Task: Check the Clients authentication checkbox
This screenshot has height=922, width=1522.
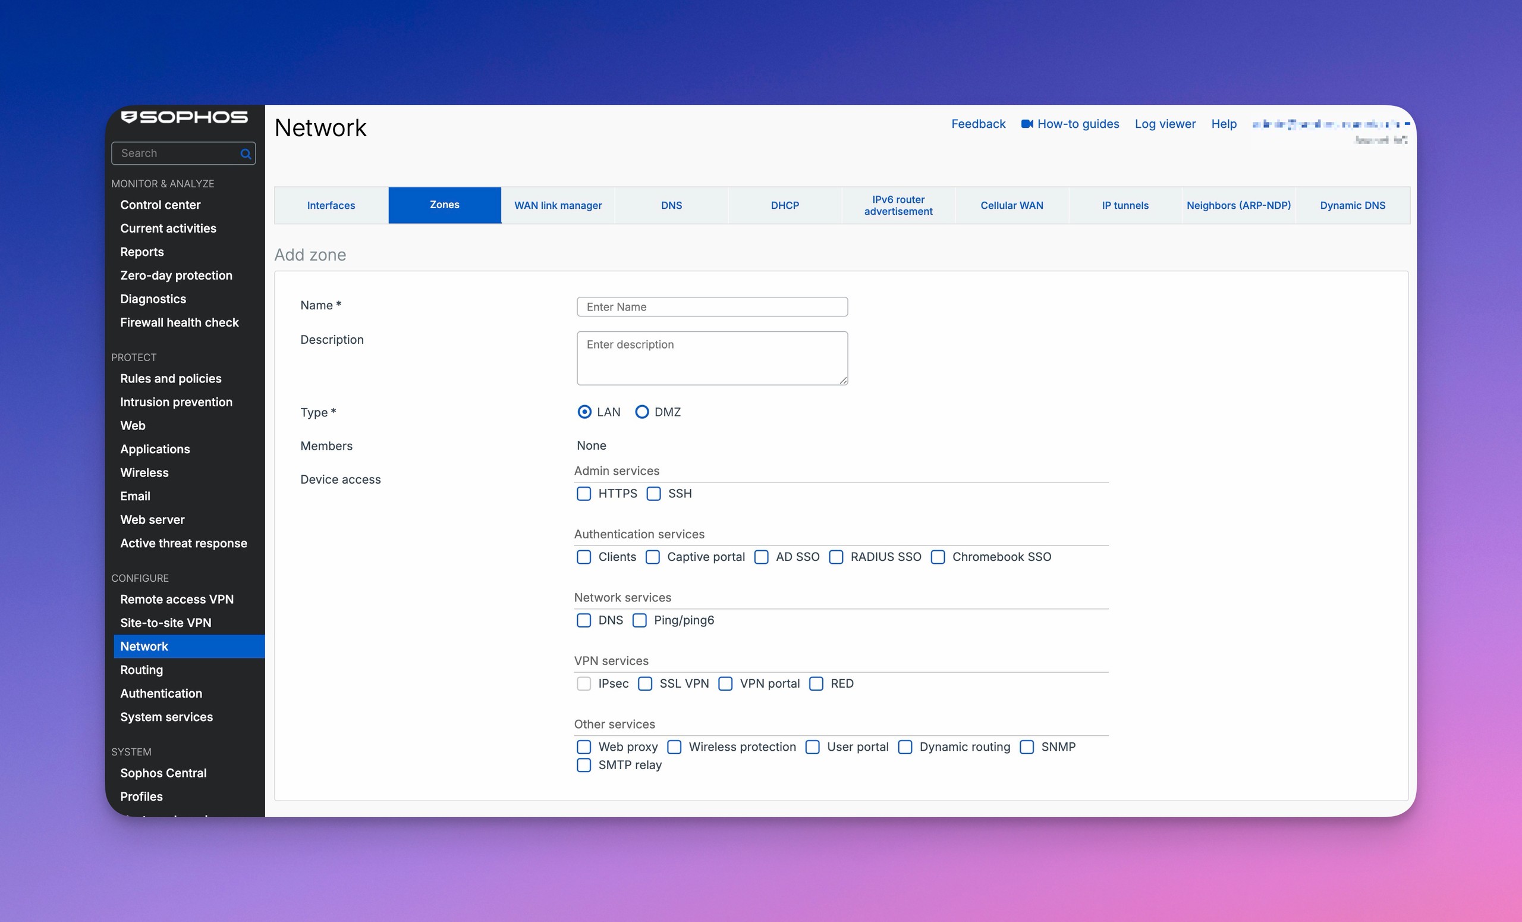Action: tap(584, 557)
